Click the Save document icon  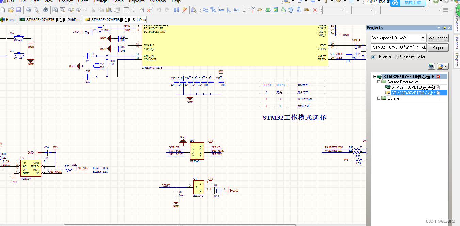tap(19, 10)
